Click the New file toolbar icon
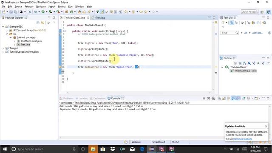Screen dimensions: 272x153 coord(4,12)
